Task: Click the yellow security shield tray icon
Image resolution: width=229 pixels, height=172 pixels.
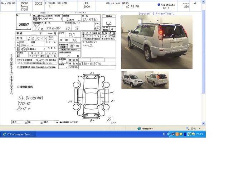Action: tap(181, 134)
